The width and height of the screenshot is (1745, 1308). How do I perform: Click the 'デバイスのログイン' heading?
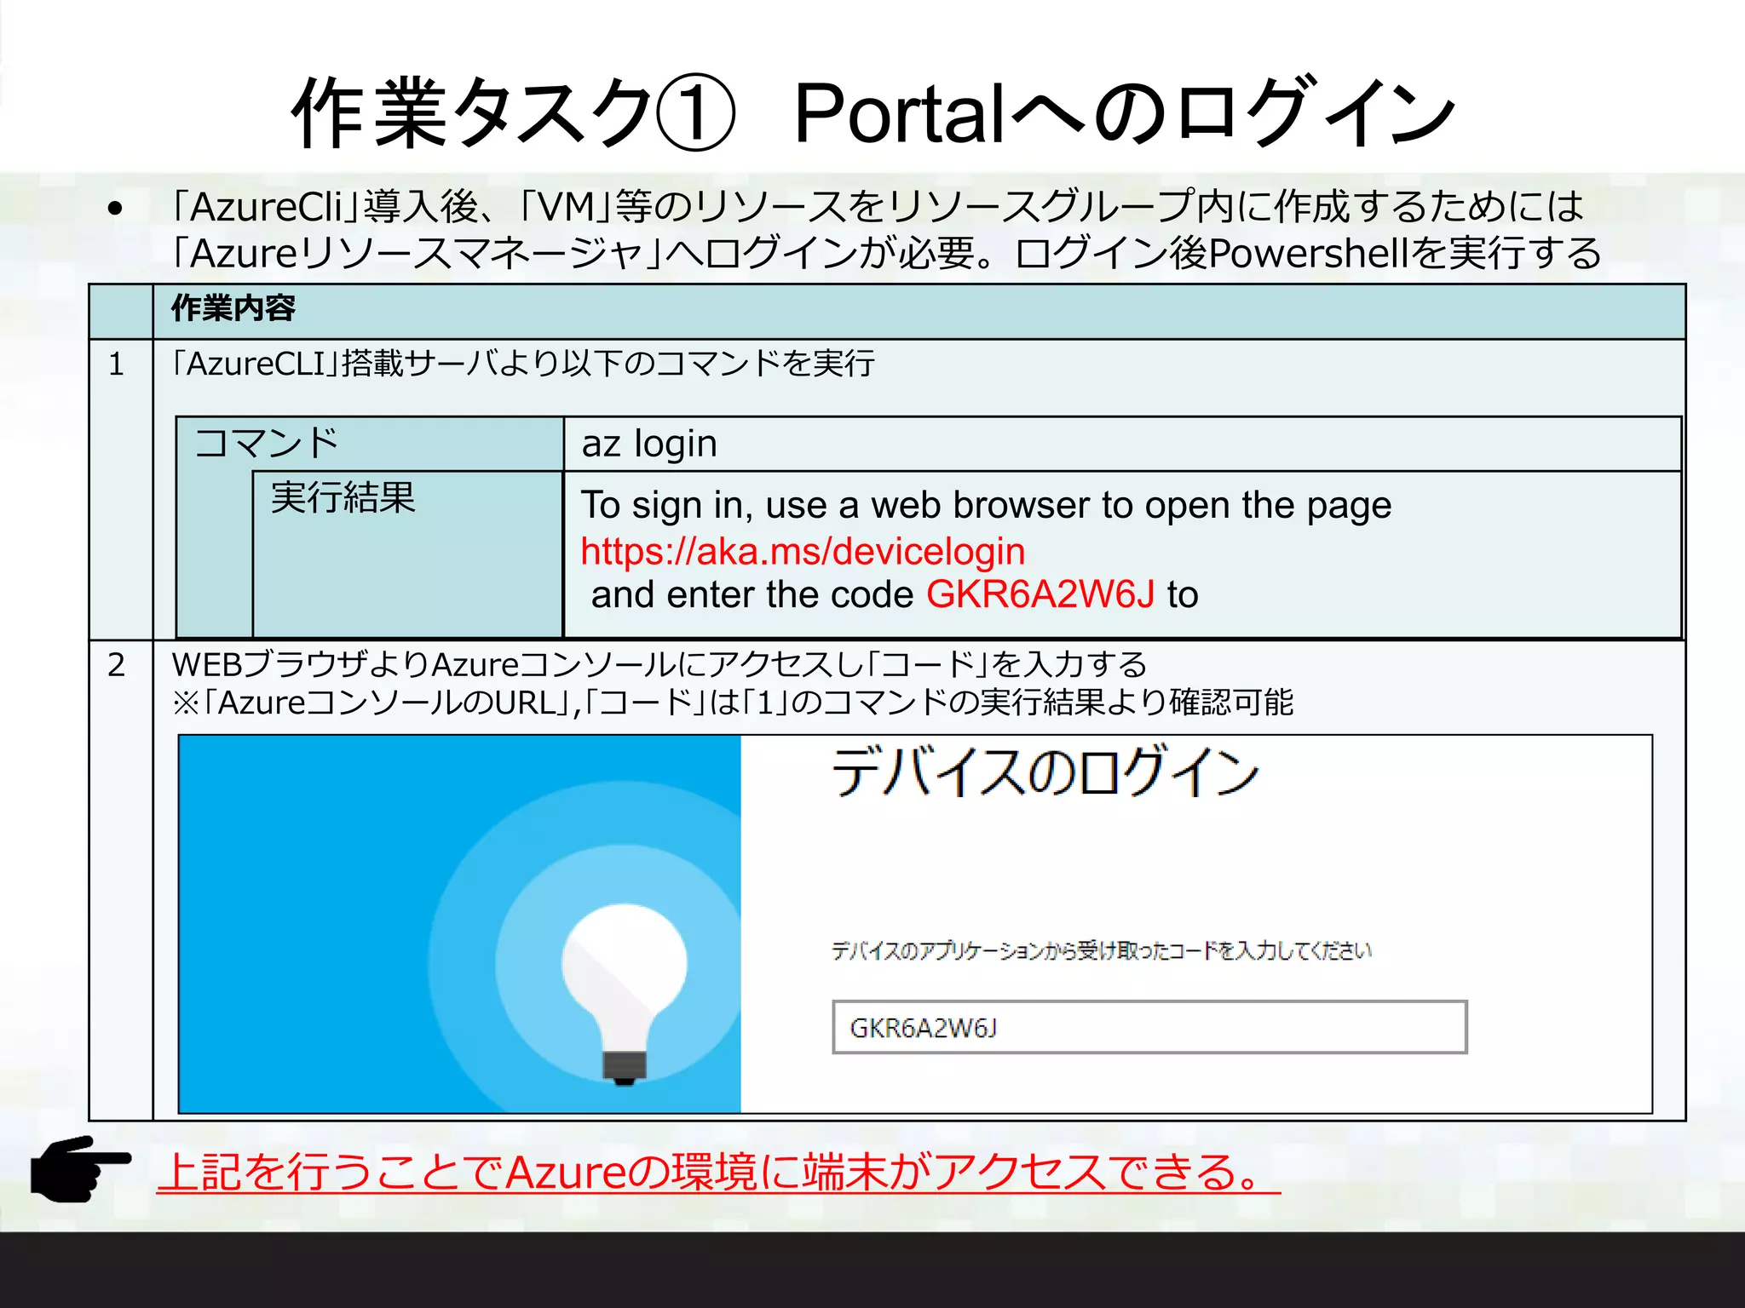1045,771
